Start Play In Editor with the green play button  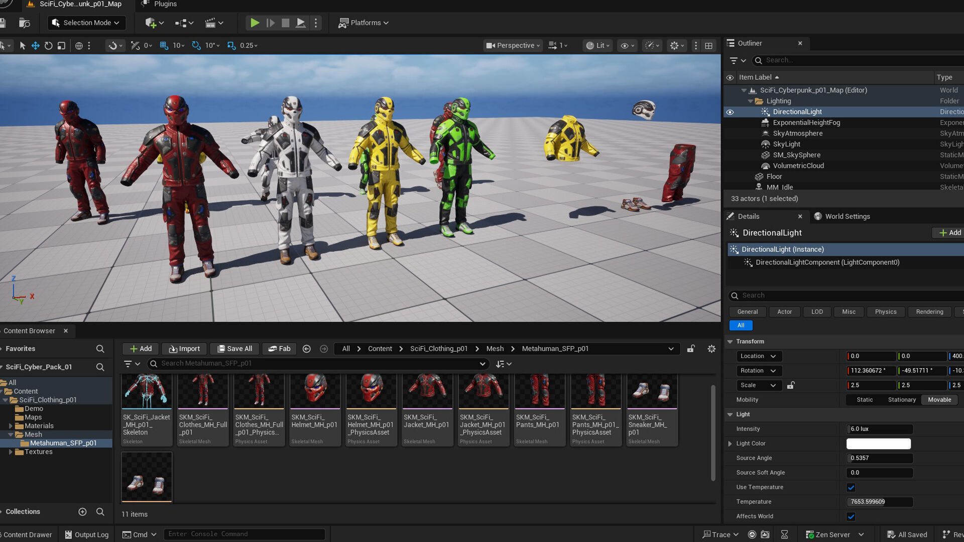(x=255, y=23)
